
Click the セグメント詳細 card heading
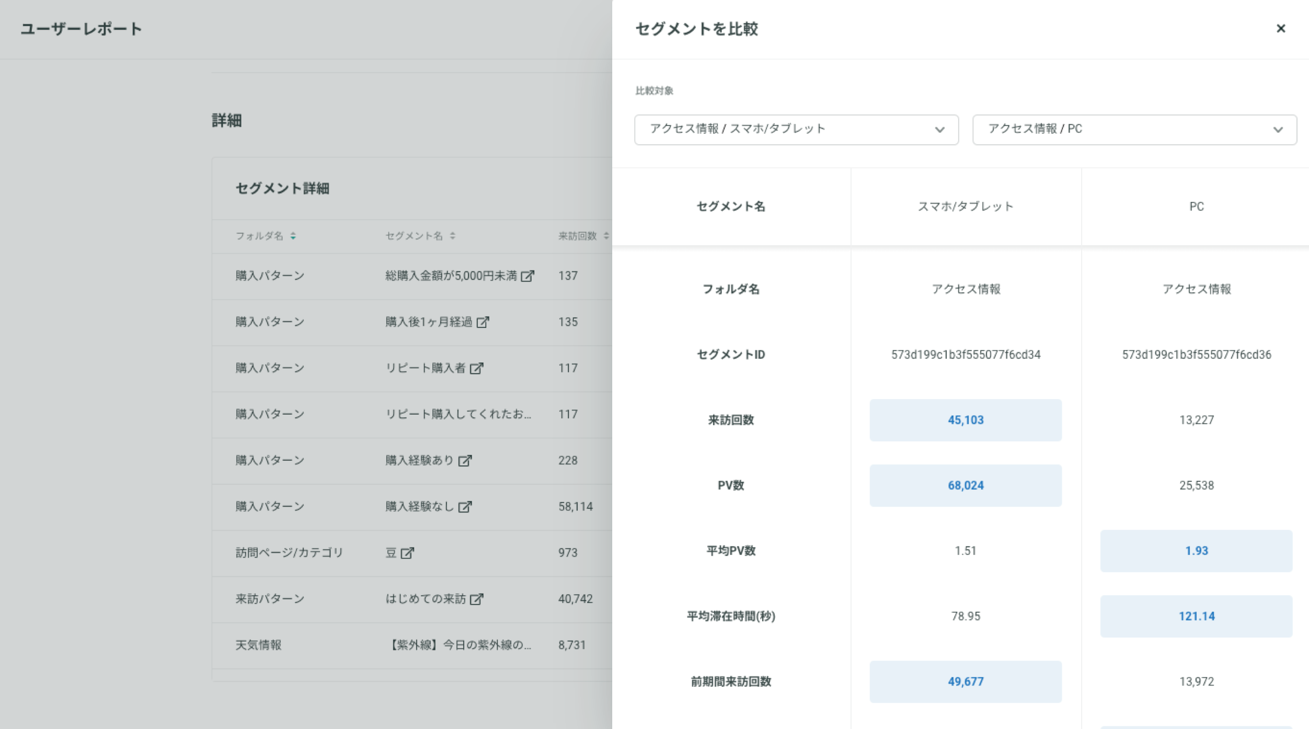coord(282,188)
